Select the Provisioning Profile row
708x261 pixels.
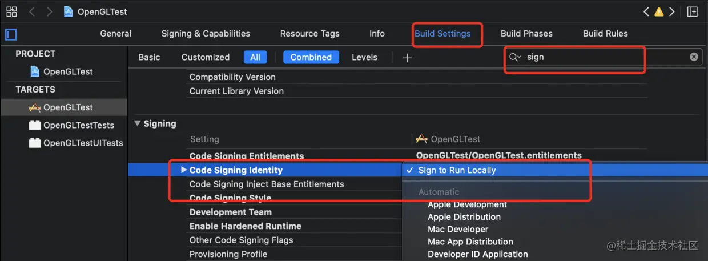(228, 254)
